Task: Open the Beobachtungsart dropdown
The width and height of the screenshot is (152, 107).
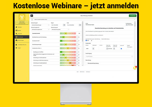Action: [x=41, y=25]
